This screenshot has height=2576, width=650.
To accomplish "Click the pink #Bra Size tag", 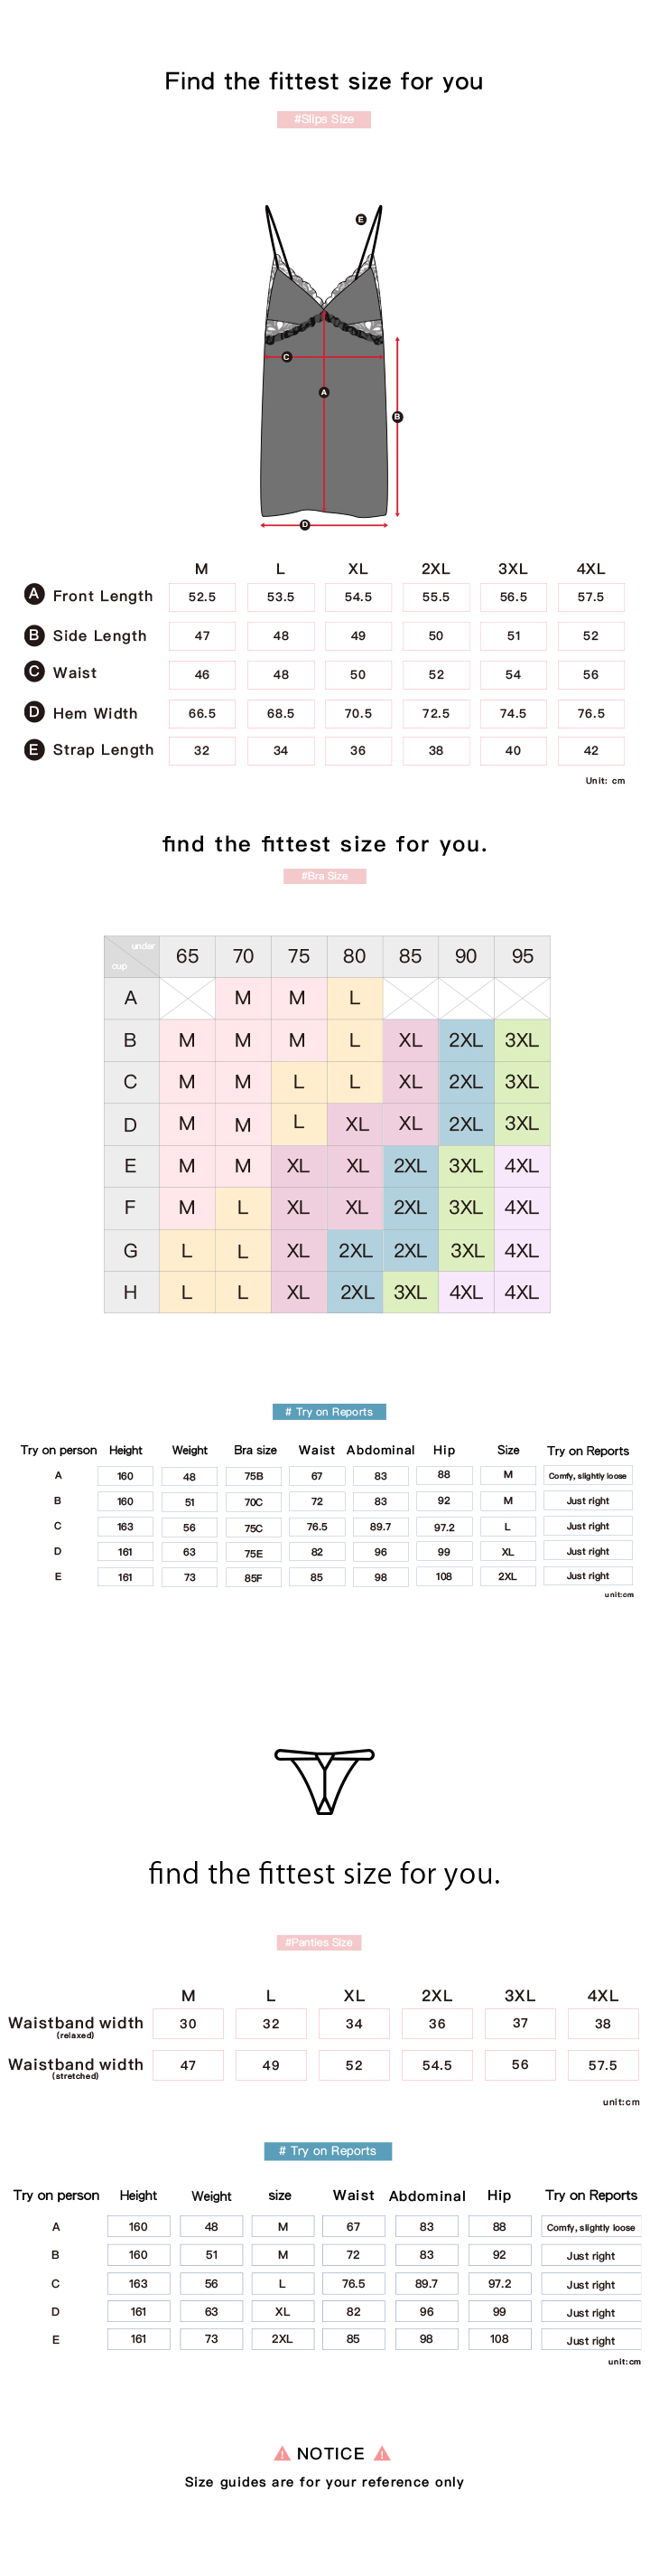I will pos(324,876).
